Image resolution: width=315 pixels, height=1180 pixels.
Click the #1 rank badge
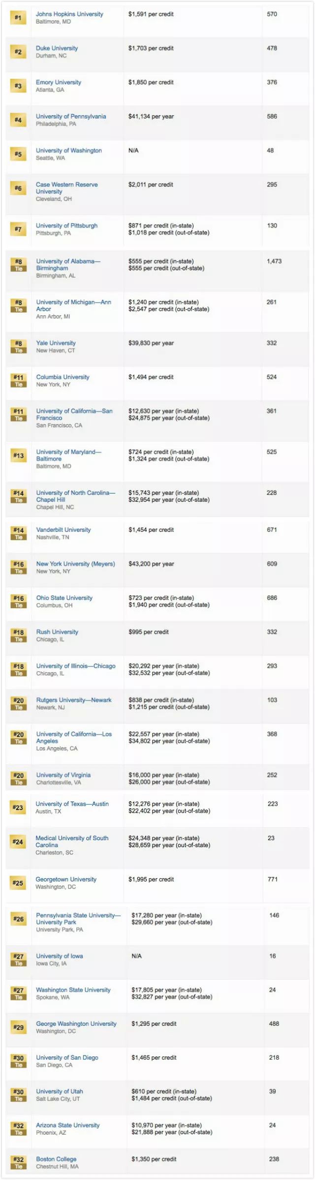tap(18, 18)
